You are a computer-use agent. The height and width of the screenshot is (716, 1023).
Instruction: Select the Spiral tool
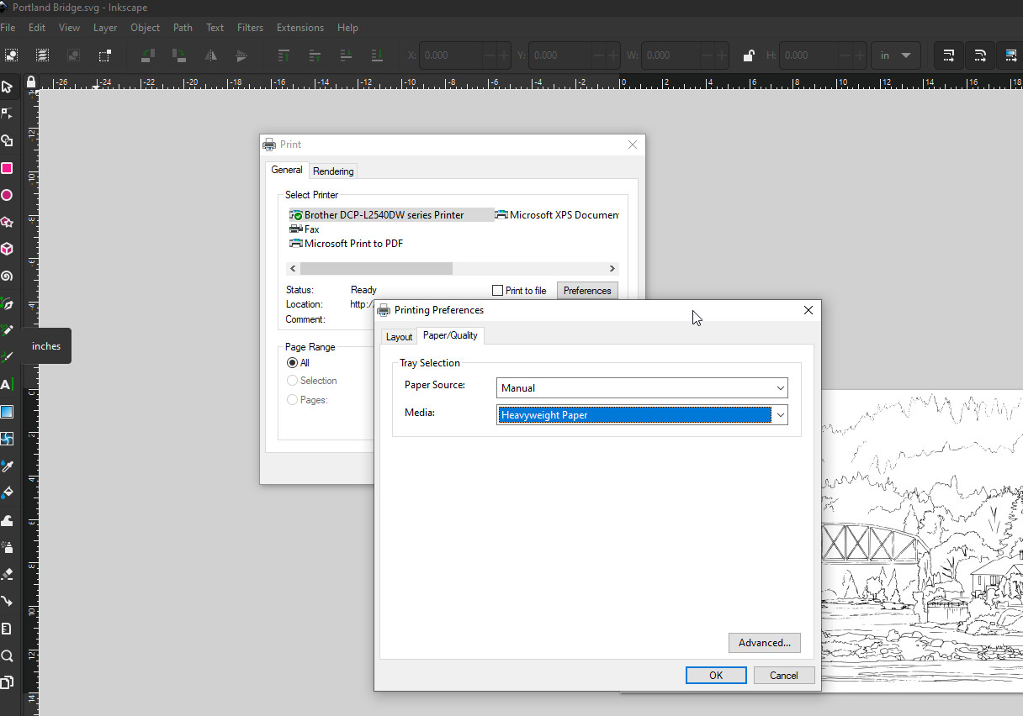tap(7, 276)
